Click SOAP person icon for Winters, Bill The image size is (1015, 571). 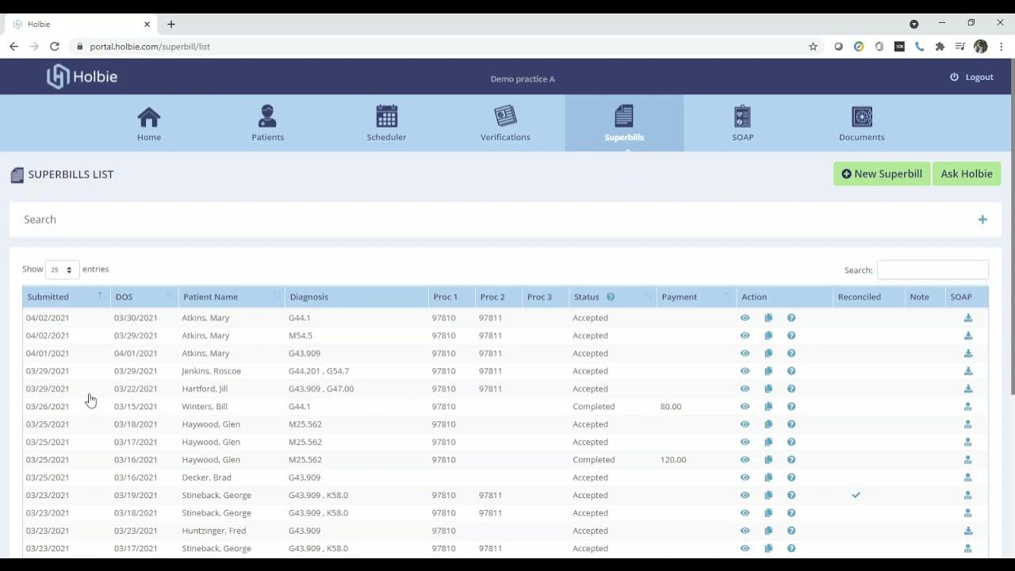[968, 407]
